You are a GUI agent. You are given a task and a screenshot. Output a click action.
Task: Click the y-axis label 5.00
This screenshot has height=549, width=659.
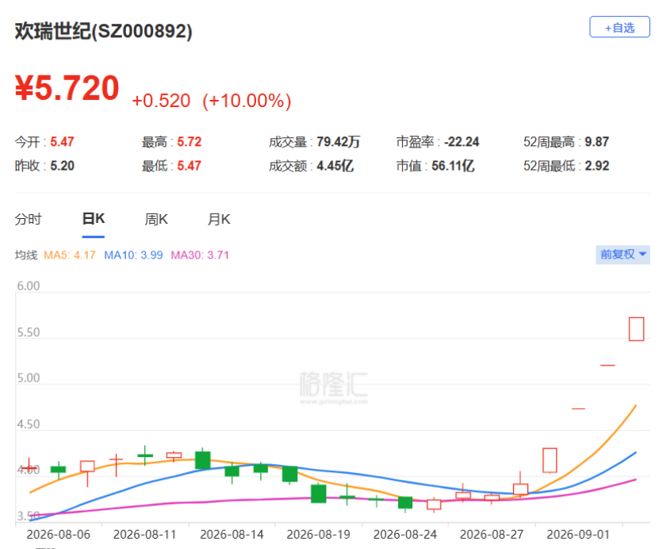coord(29,378)
